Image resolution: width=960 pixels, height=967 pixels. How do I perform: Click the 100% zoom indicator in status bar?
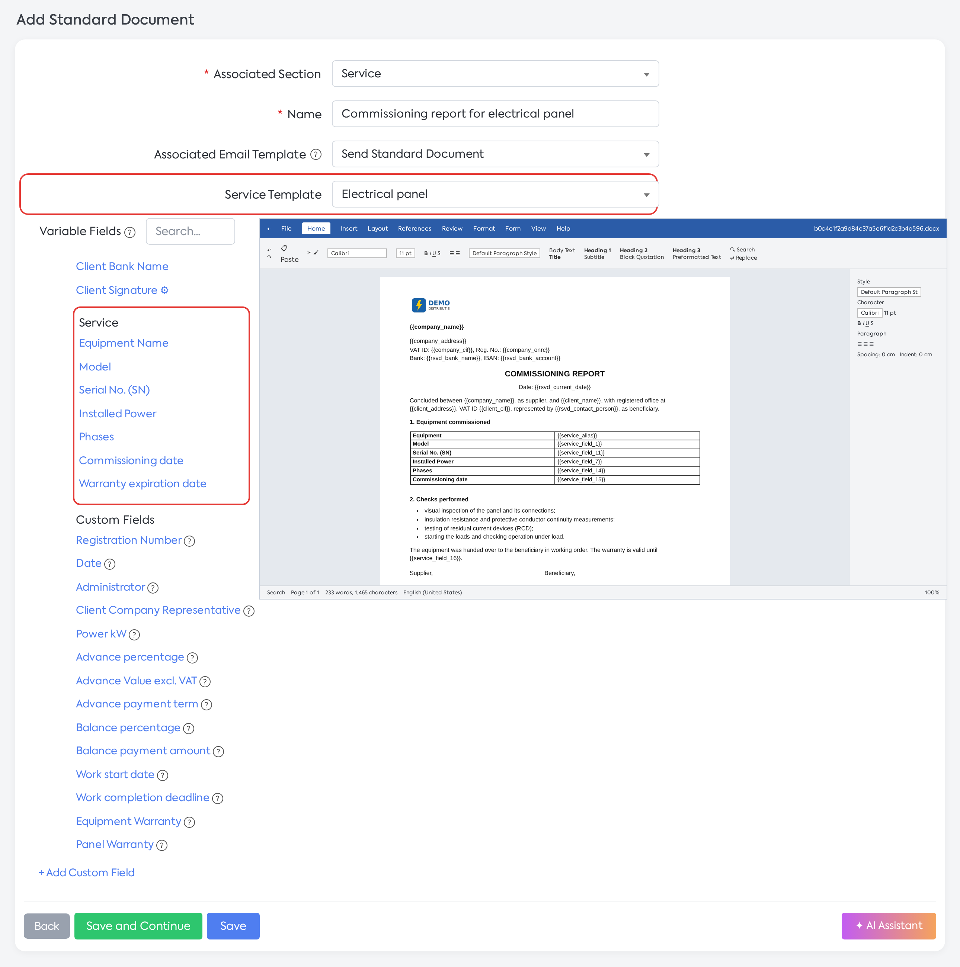click(931, 592)
